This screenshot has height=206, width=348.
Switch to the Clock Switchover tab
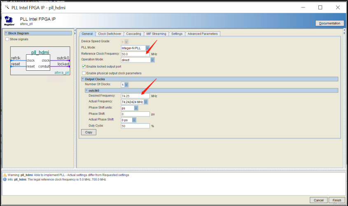(110, 34)
